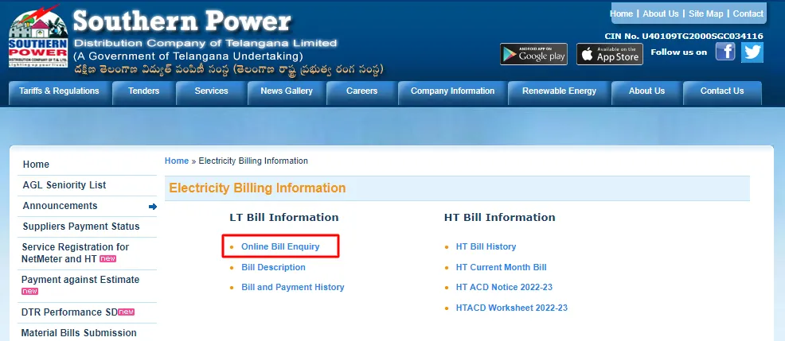Open the Renewable Energy menu
The width and height of the screenshot is (785, 341).
(x=559, y=91)
